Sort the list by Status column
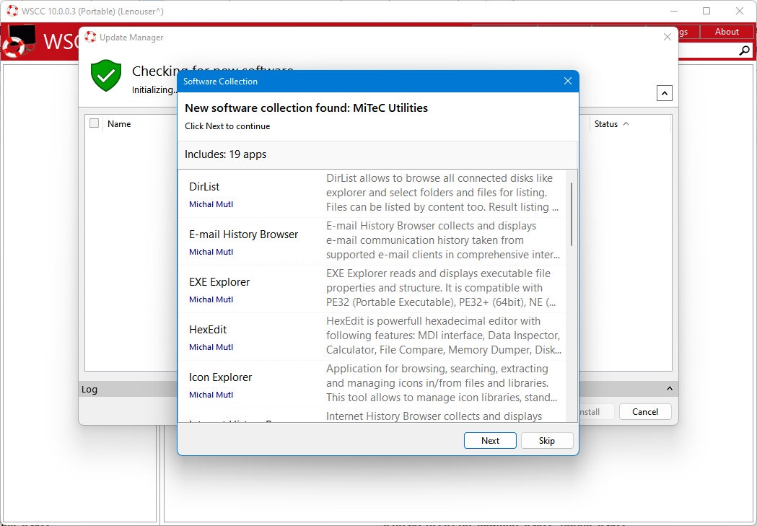 (611, 124)
